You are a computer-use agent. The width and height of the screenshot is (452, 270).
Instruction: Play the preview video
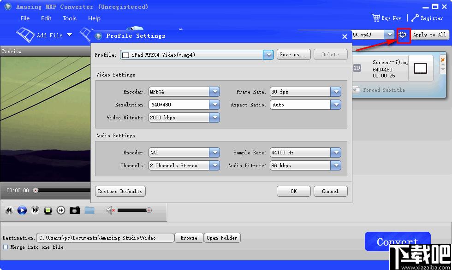tap(22, 211)
